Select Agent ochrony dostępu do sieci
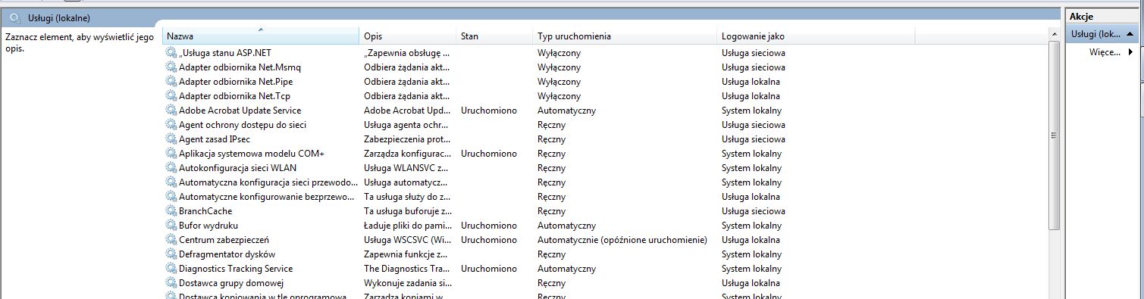 (242, 125)
